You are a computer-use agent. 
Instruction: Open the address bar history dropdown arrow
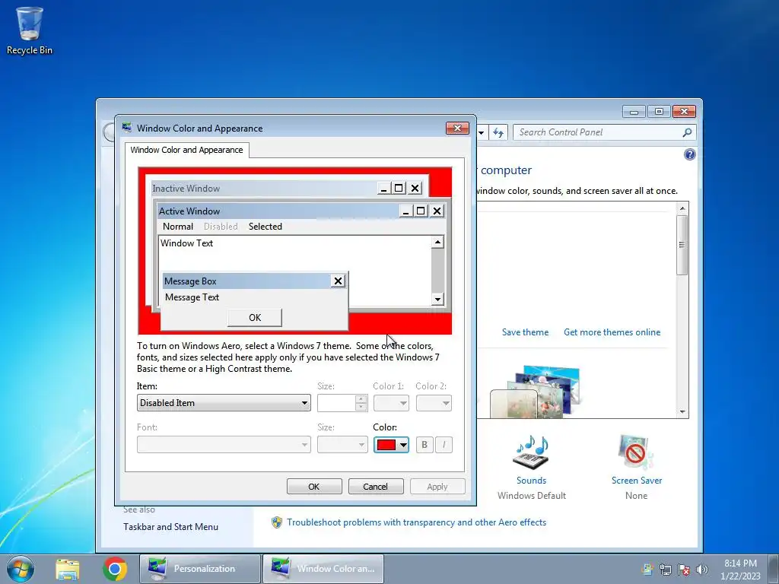click(x=481, y=132)
